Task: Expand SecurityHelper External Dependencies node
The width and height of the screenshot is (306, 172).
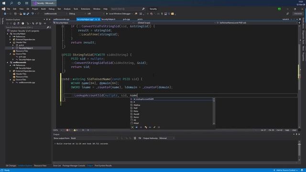Action: click(11, 39)
